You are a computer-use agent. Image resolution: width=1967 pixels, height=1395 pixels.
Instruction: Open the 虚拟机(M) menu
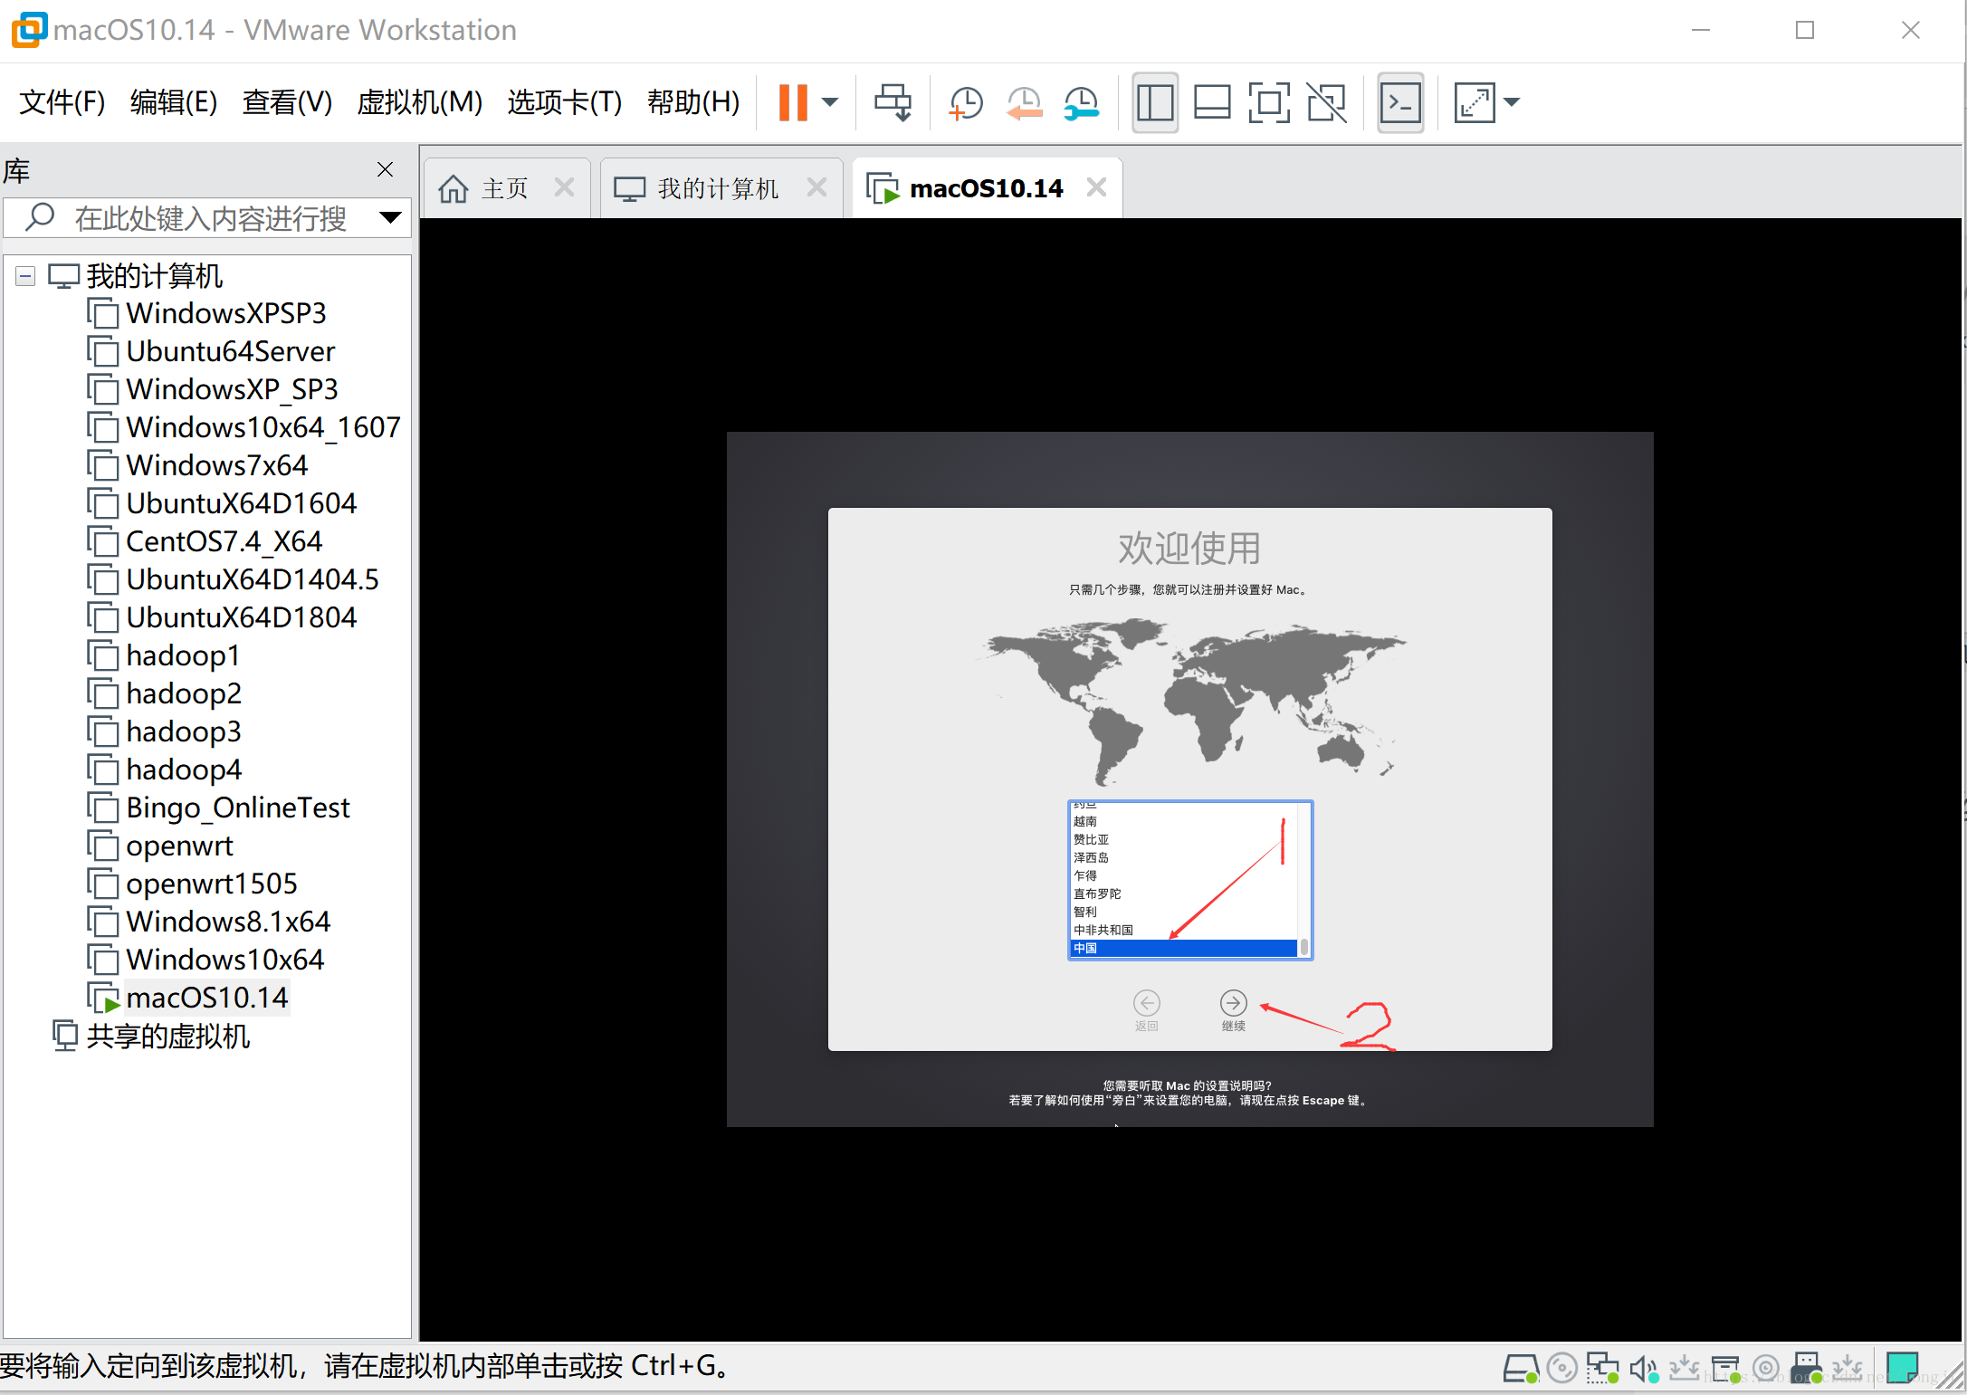tap(420, 102)
